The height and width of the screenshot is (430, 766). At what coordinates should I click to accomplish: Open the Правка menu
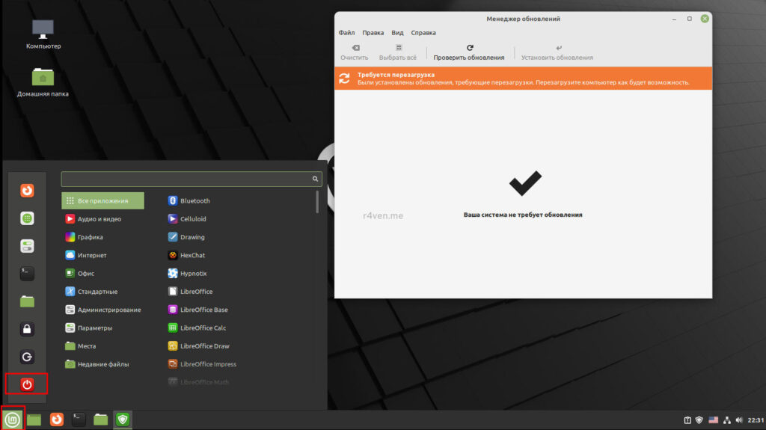coord(373,33)
